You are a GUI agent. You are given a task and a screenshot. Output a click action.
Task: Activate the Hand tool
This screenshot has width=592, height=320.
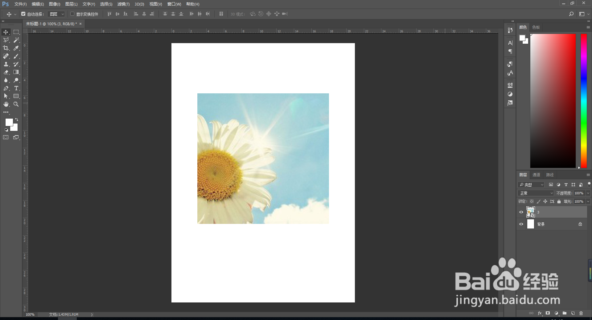[6, 104]
